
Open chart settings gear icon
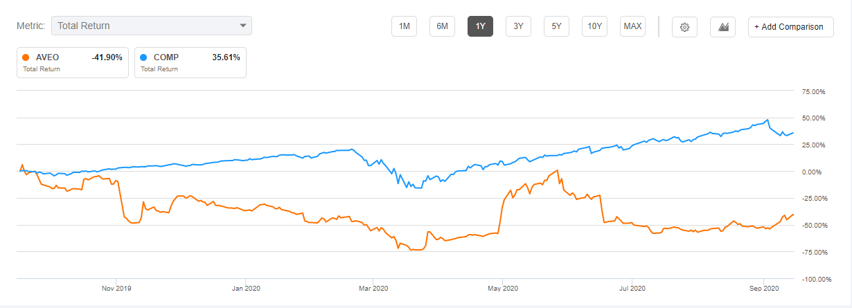(684, 27)
